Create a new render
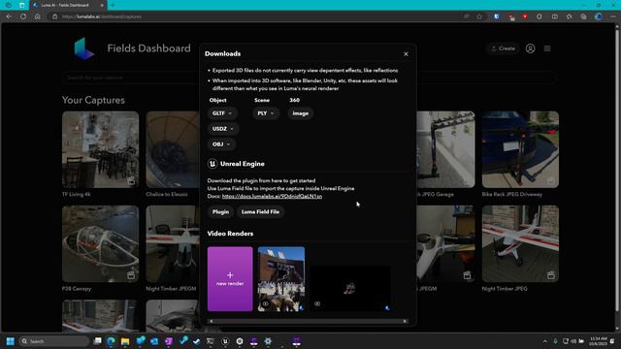Image resolution: width=621 pixels, height=349 pixels. point(230,279)
